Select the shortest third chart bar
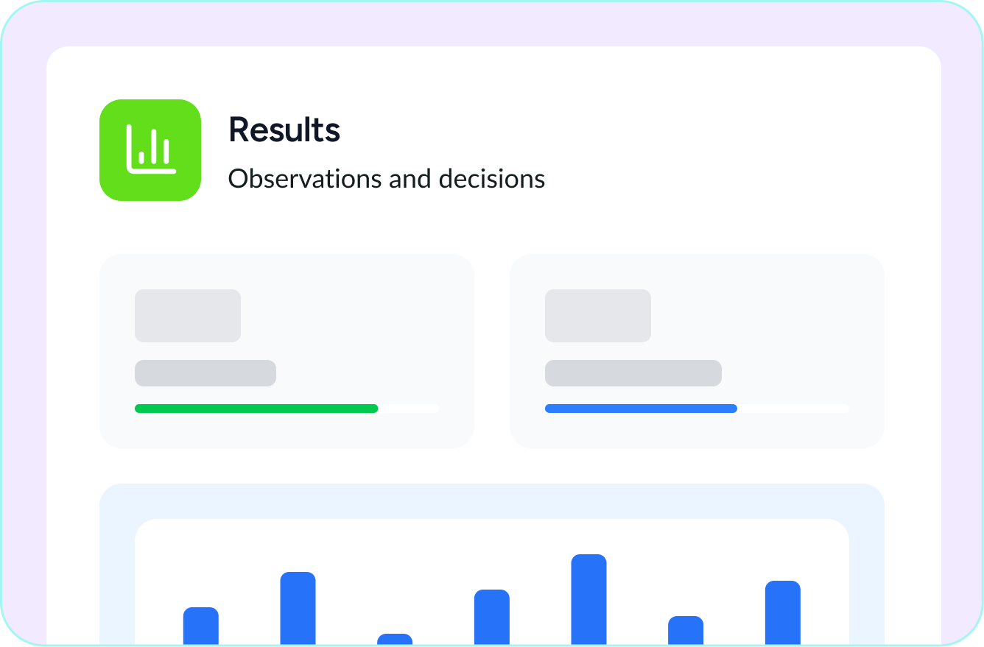This screenshot has height=647, width=984. 395,640
